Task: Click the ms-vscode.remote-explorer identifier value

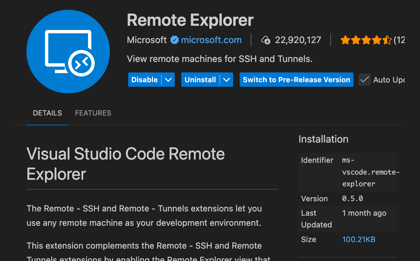Action: (x=370, y=172)
